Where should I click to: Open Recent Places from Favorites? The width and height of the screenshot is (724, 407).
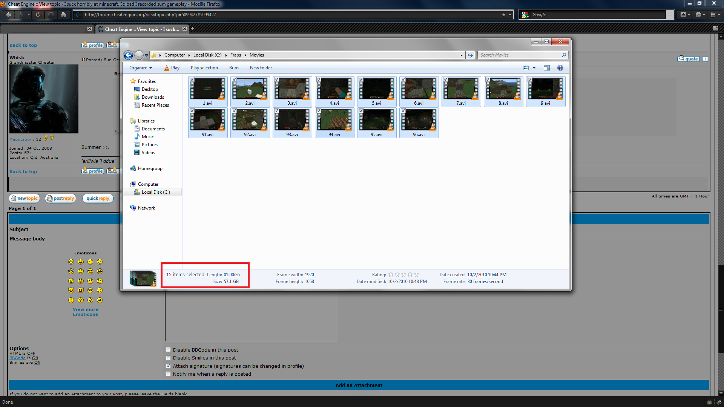point(155,105)
